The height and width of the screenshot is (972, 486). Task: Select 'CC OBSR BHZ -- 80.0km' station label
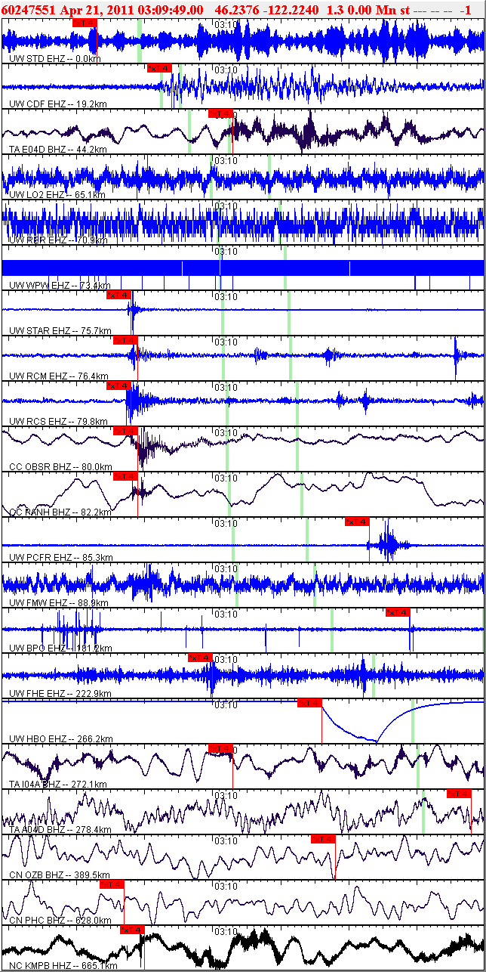tap(60, 466)
